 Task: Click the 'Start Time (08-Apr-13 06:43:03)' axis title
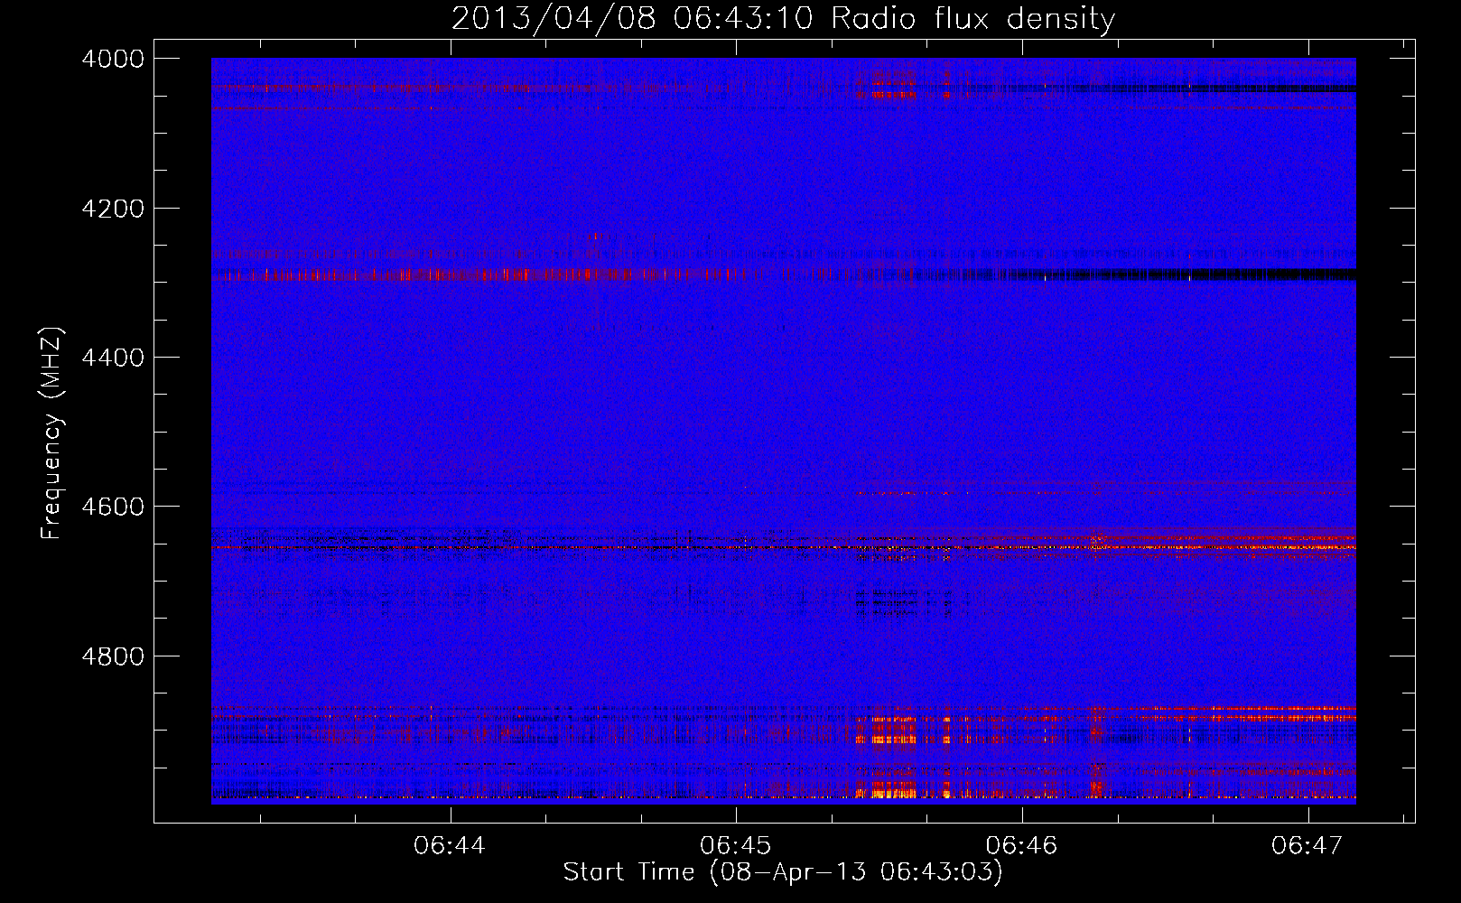783,872
